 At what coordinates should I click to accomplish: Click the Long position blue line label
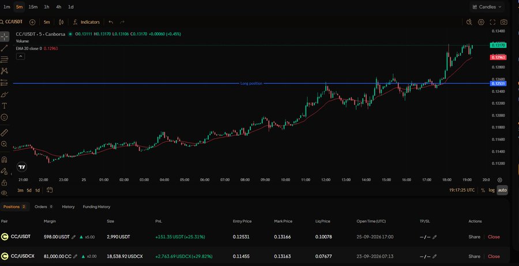coord(251,84)
